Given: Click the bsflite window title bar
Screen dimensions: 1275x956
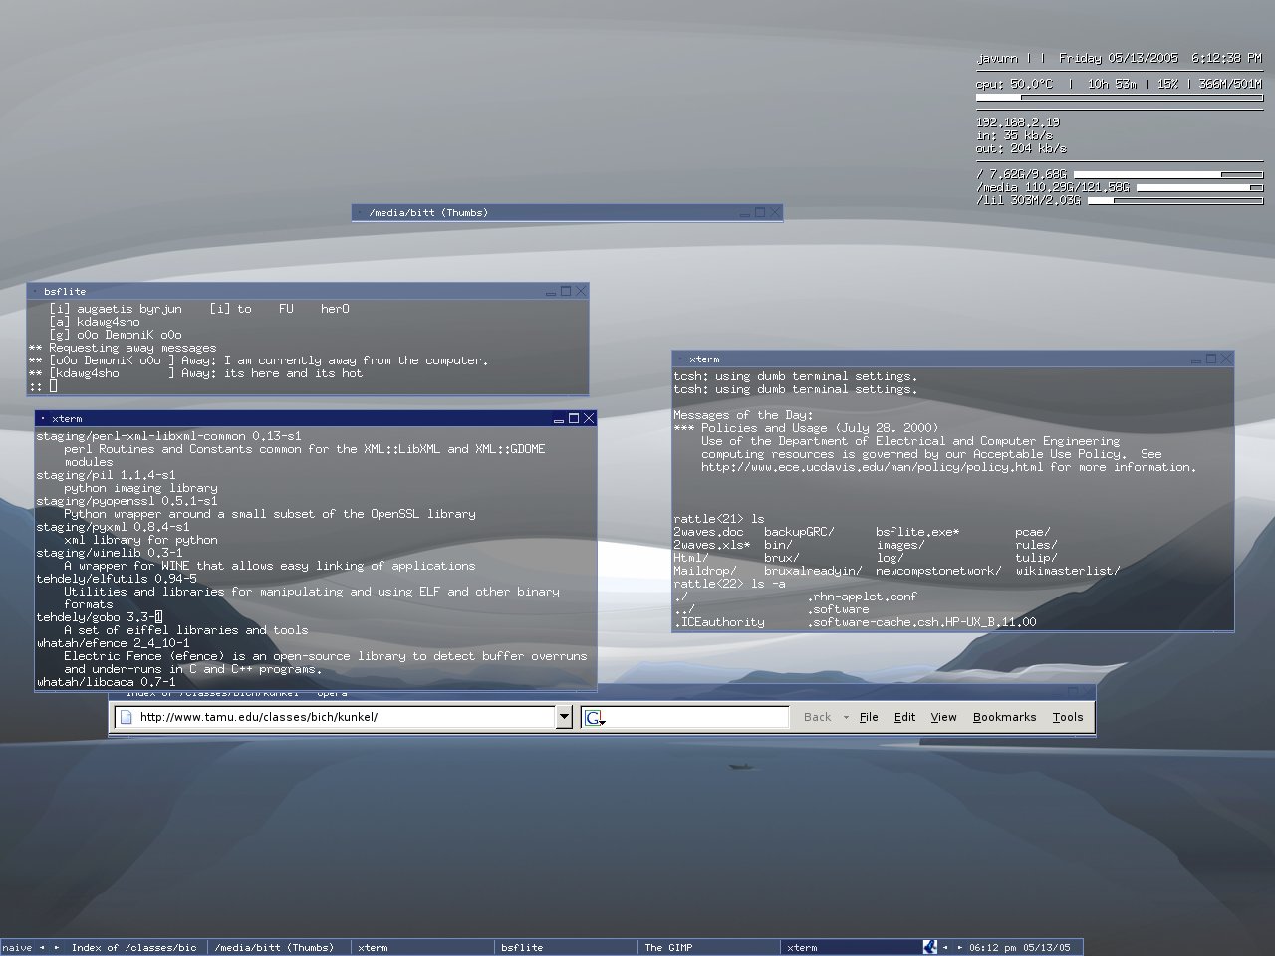Looking at the screenshot, I should 307,291.
